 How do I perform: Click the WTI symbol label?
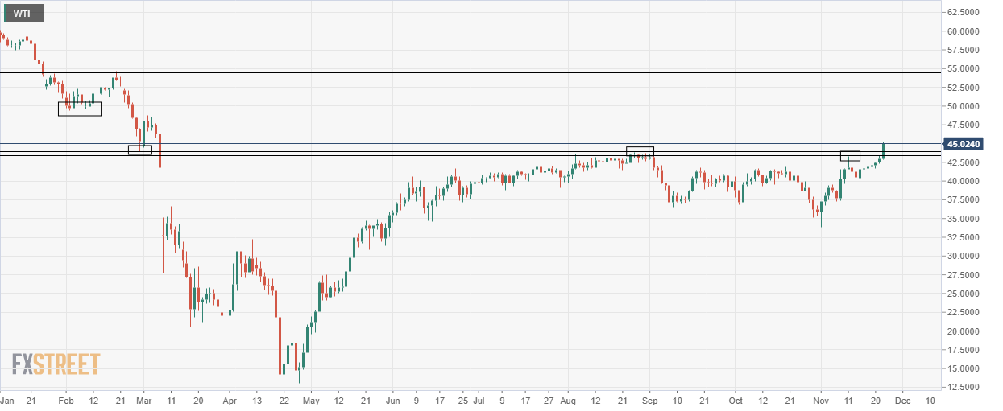(24, 13)
